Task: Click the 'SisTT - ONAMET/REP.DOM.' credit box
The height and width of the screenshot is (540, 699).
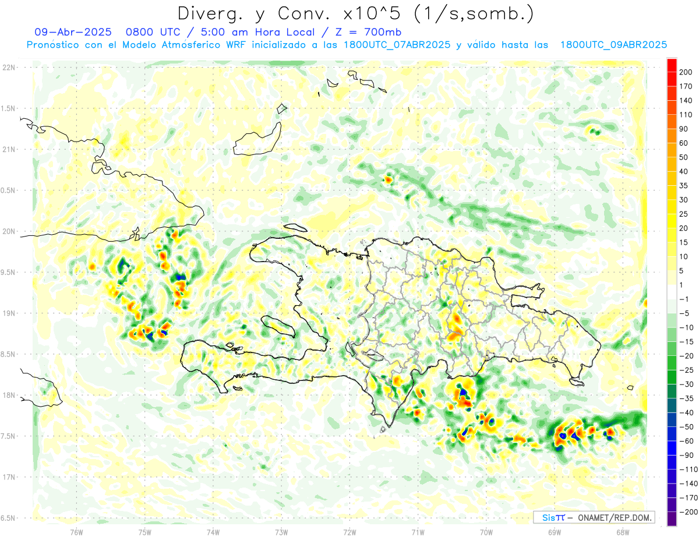Action: point(594,517)
